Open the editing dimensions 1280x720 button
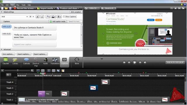The height and width of the screenshot is (105, 187). [x=92, y=8]
